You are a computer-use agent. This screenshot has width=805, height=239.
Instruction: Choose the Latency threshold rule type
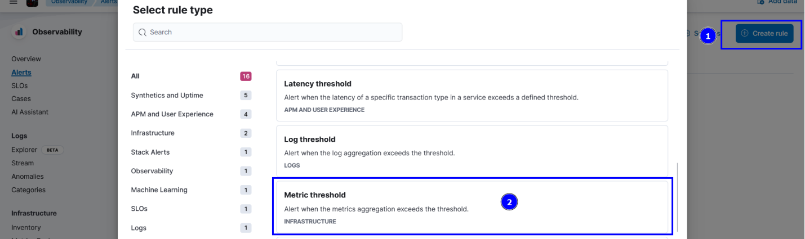pos(472,95)
